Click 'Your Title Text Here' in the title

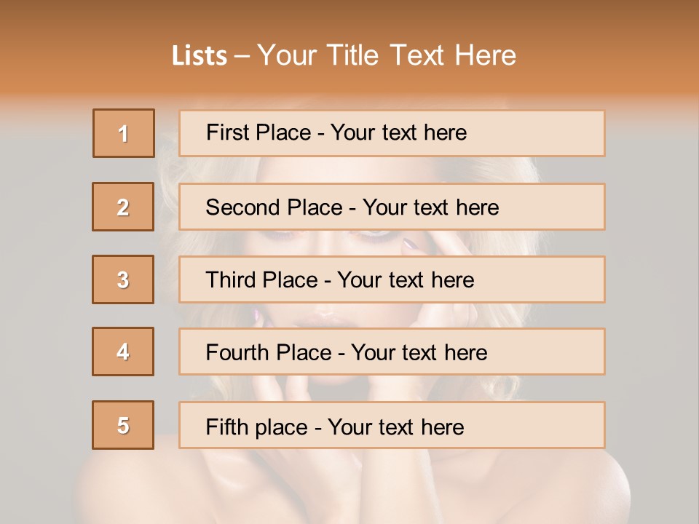tap(387, 56)
